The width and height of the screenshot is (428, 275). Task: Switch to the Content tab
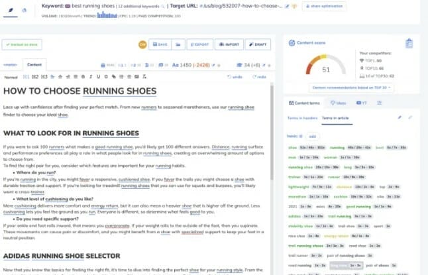[35, 65]
